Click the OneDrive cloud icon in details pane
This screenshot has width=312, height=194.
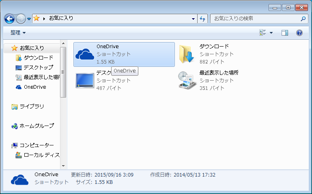19,180
